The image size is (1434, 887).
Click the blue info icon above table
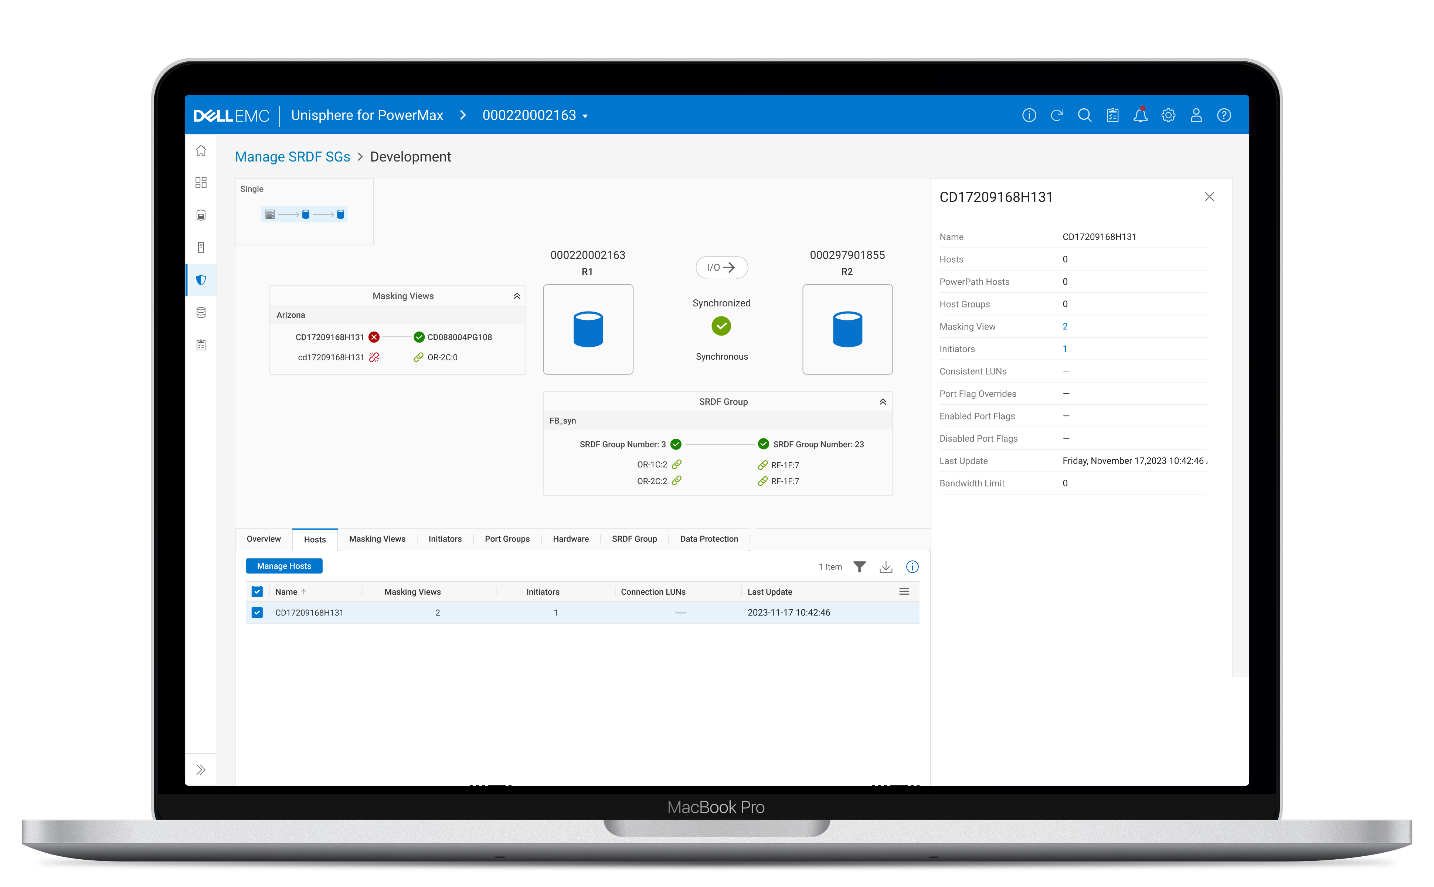coord(912,567)
